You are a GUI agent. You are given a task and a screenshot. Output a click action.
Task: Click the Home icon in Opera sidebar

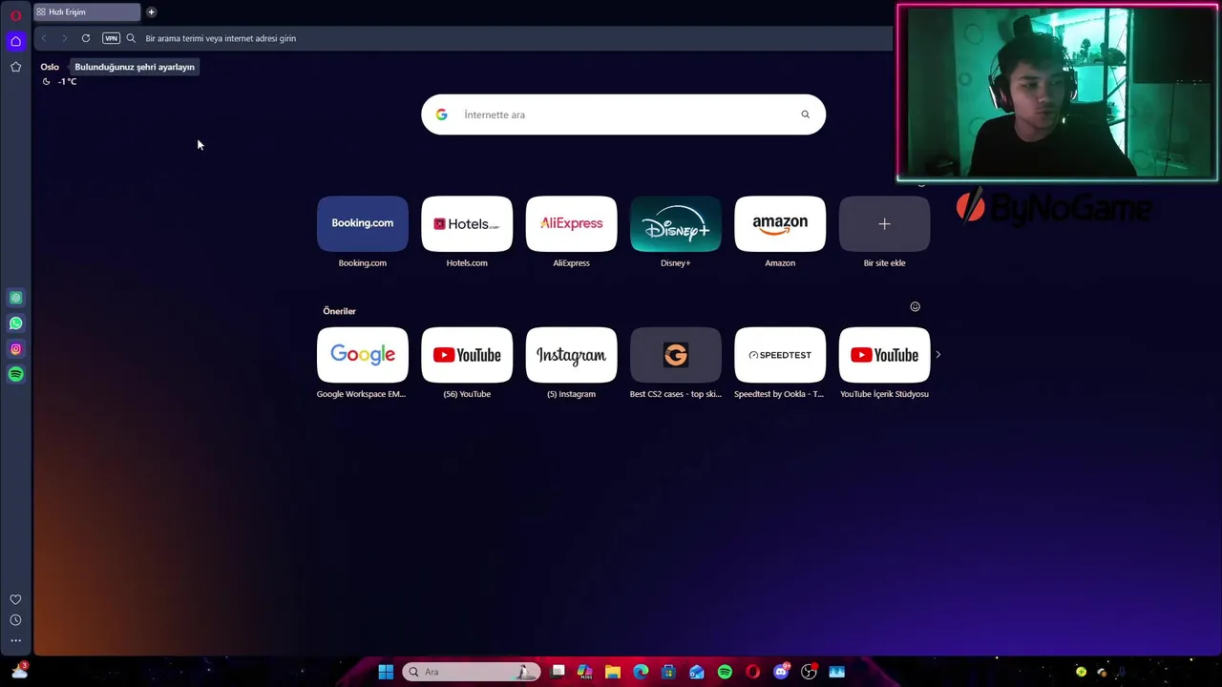point(15,41)
